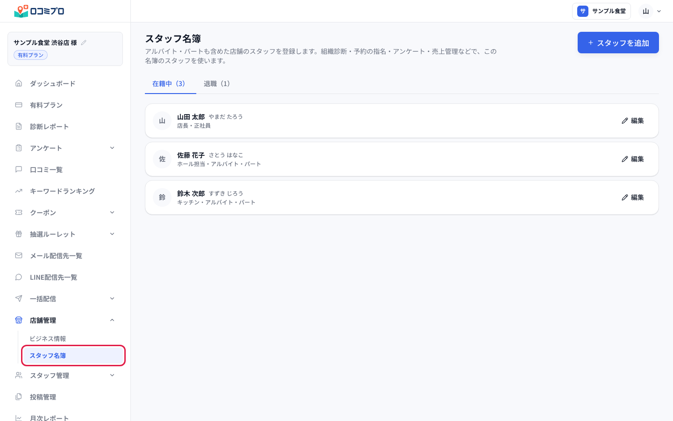Expand the スタッフ管理 submenu chevron
Screen dimensions: 673x421
point(112,375)
